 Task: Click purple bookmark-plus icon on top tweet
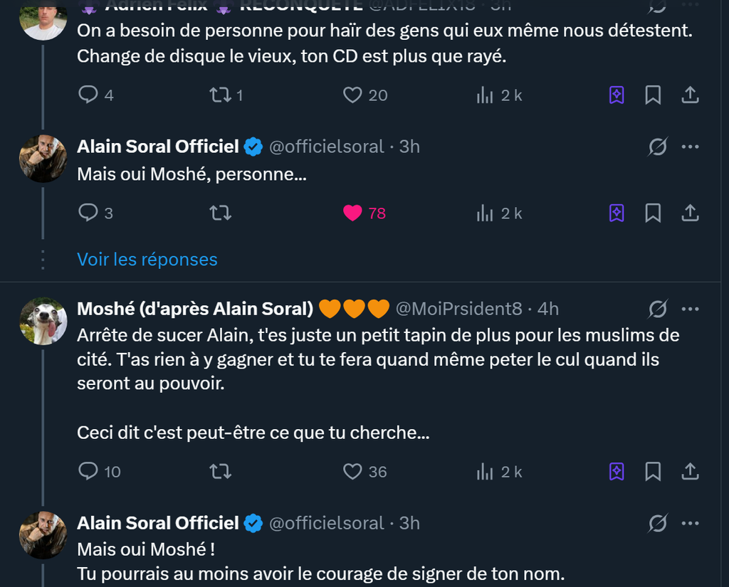pyautogui.click(x=617, y=95)
